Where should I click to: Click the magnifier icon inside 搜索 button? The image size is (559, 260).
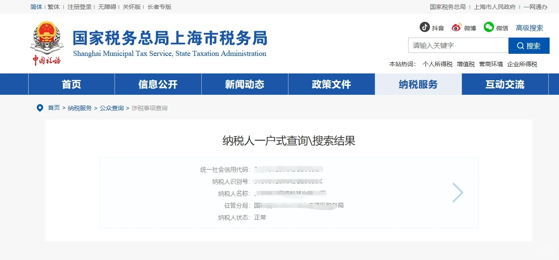coord(520,46)
